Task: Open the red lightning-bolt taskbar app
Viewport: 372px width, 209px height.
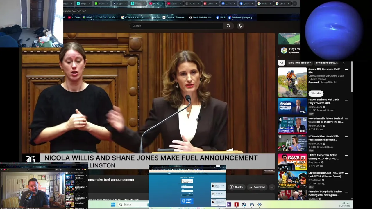Action: (x=237, y=205)
